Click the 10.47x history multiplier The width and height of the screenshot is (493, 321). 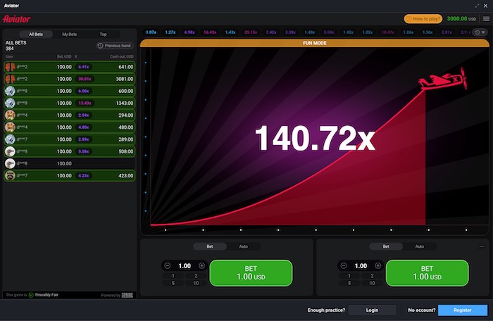(x=387, y=32)
